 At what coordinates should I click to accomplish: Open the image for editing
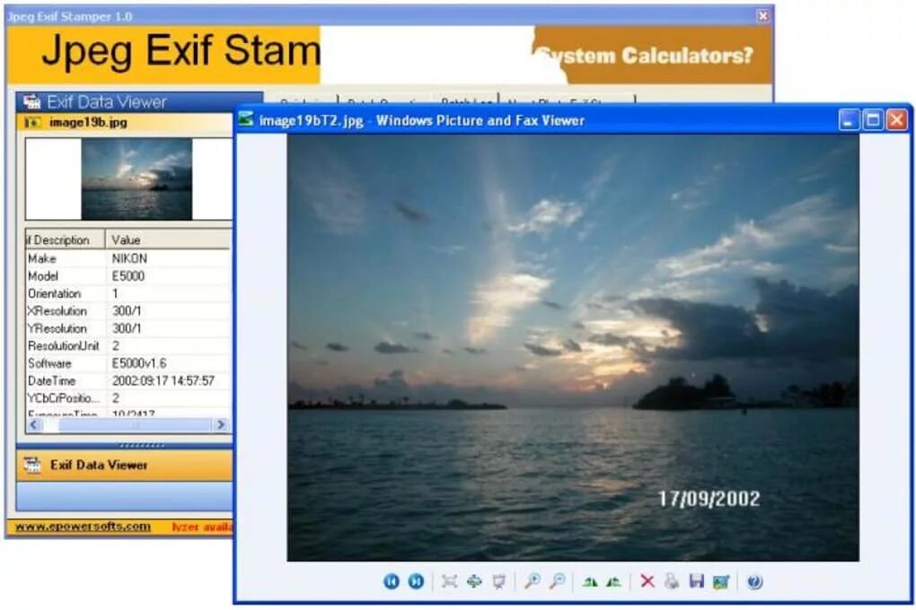coord(721,581)
